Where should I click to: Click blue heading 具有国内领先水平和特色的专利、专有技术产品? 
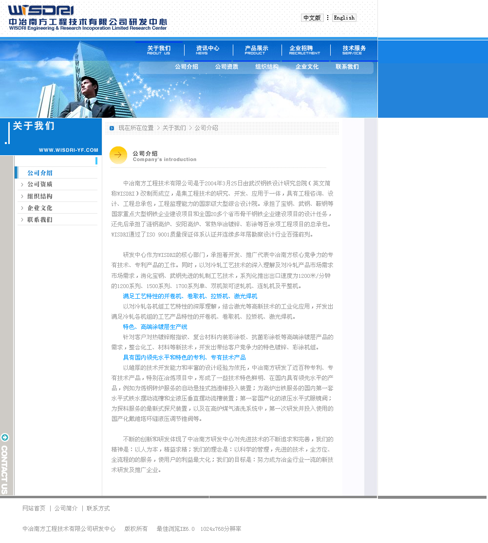(x=185, y=358)
